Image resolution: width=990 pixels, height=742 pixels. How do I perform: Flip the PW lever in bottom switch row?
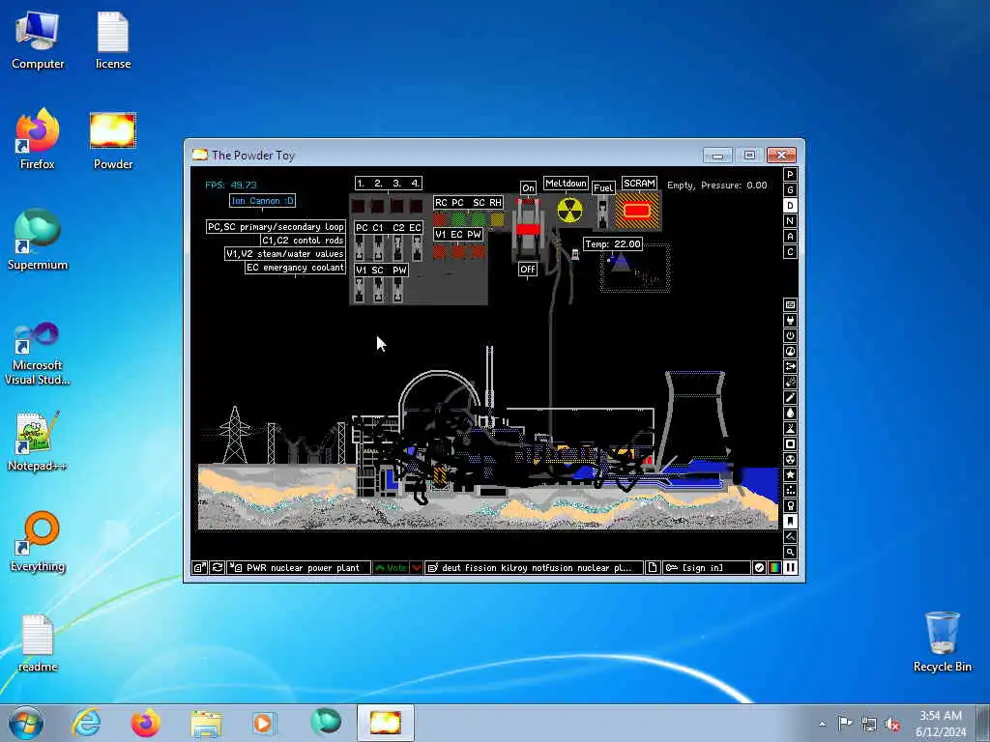tap(397, 290)
